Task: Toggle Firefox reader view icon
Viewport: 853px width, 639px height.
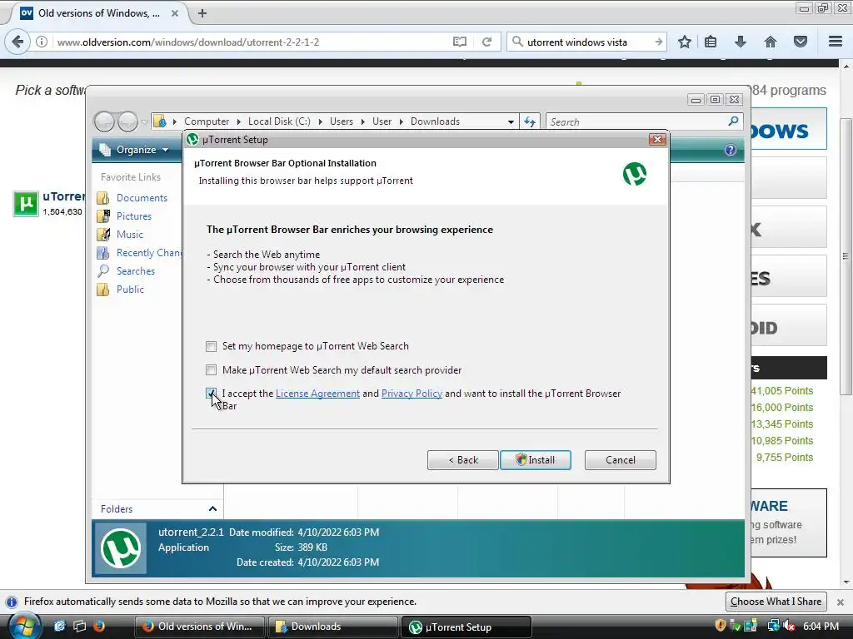Action: [460, 42]
